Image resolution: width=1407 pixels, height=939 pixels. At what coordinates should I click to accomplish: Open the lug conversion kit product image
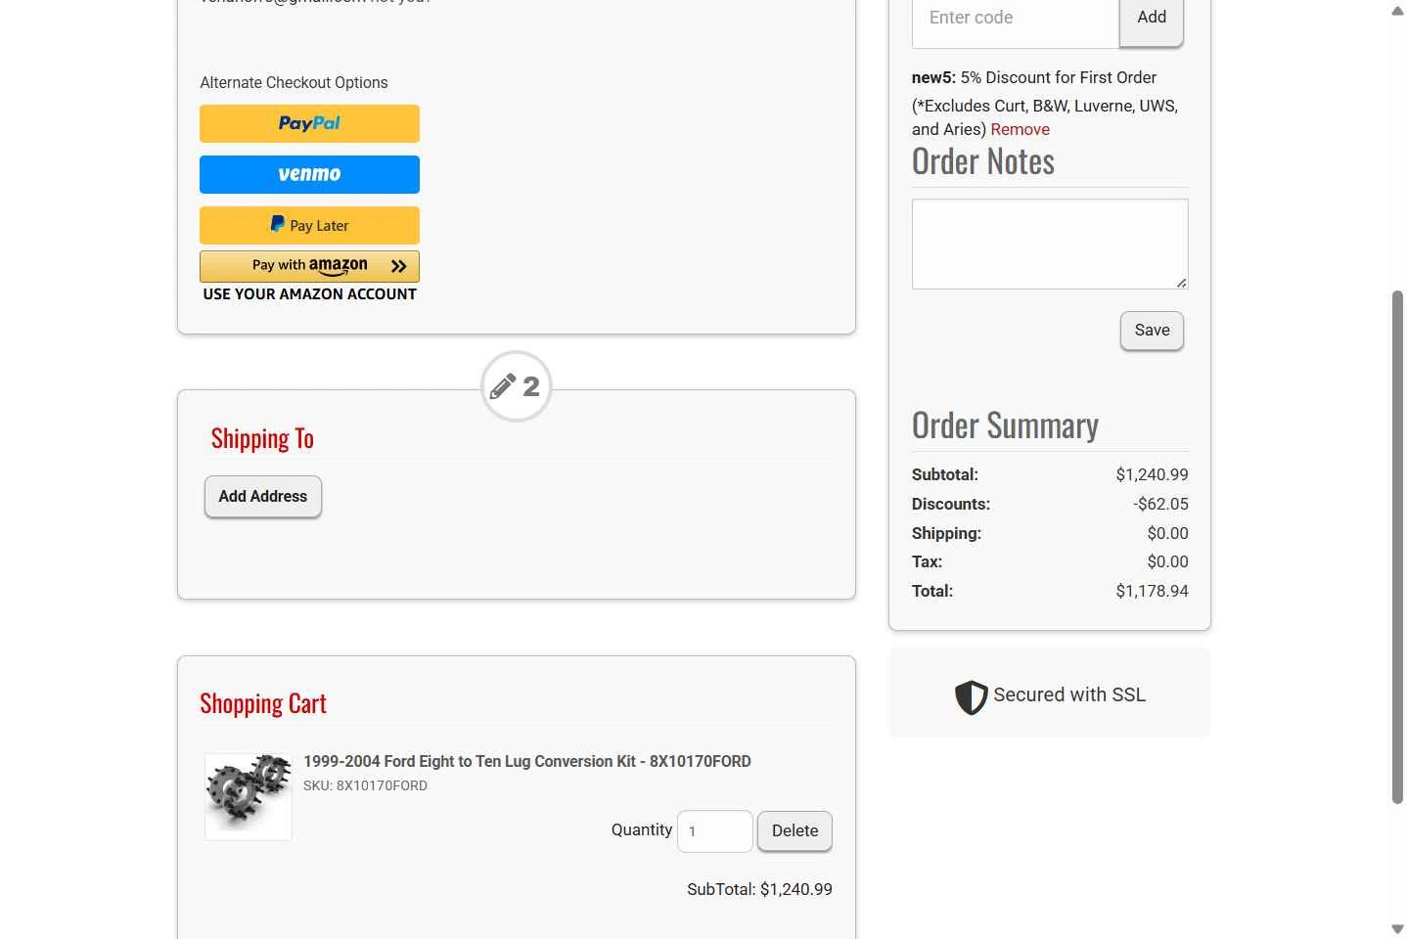coord(249,796)
